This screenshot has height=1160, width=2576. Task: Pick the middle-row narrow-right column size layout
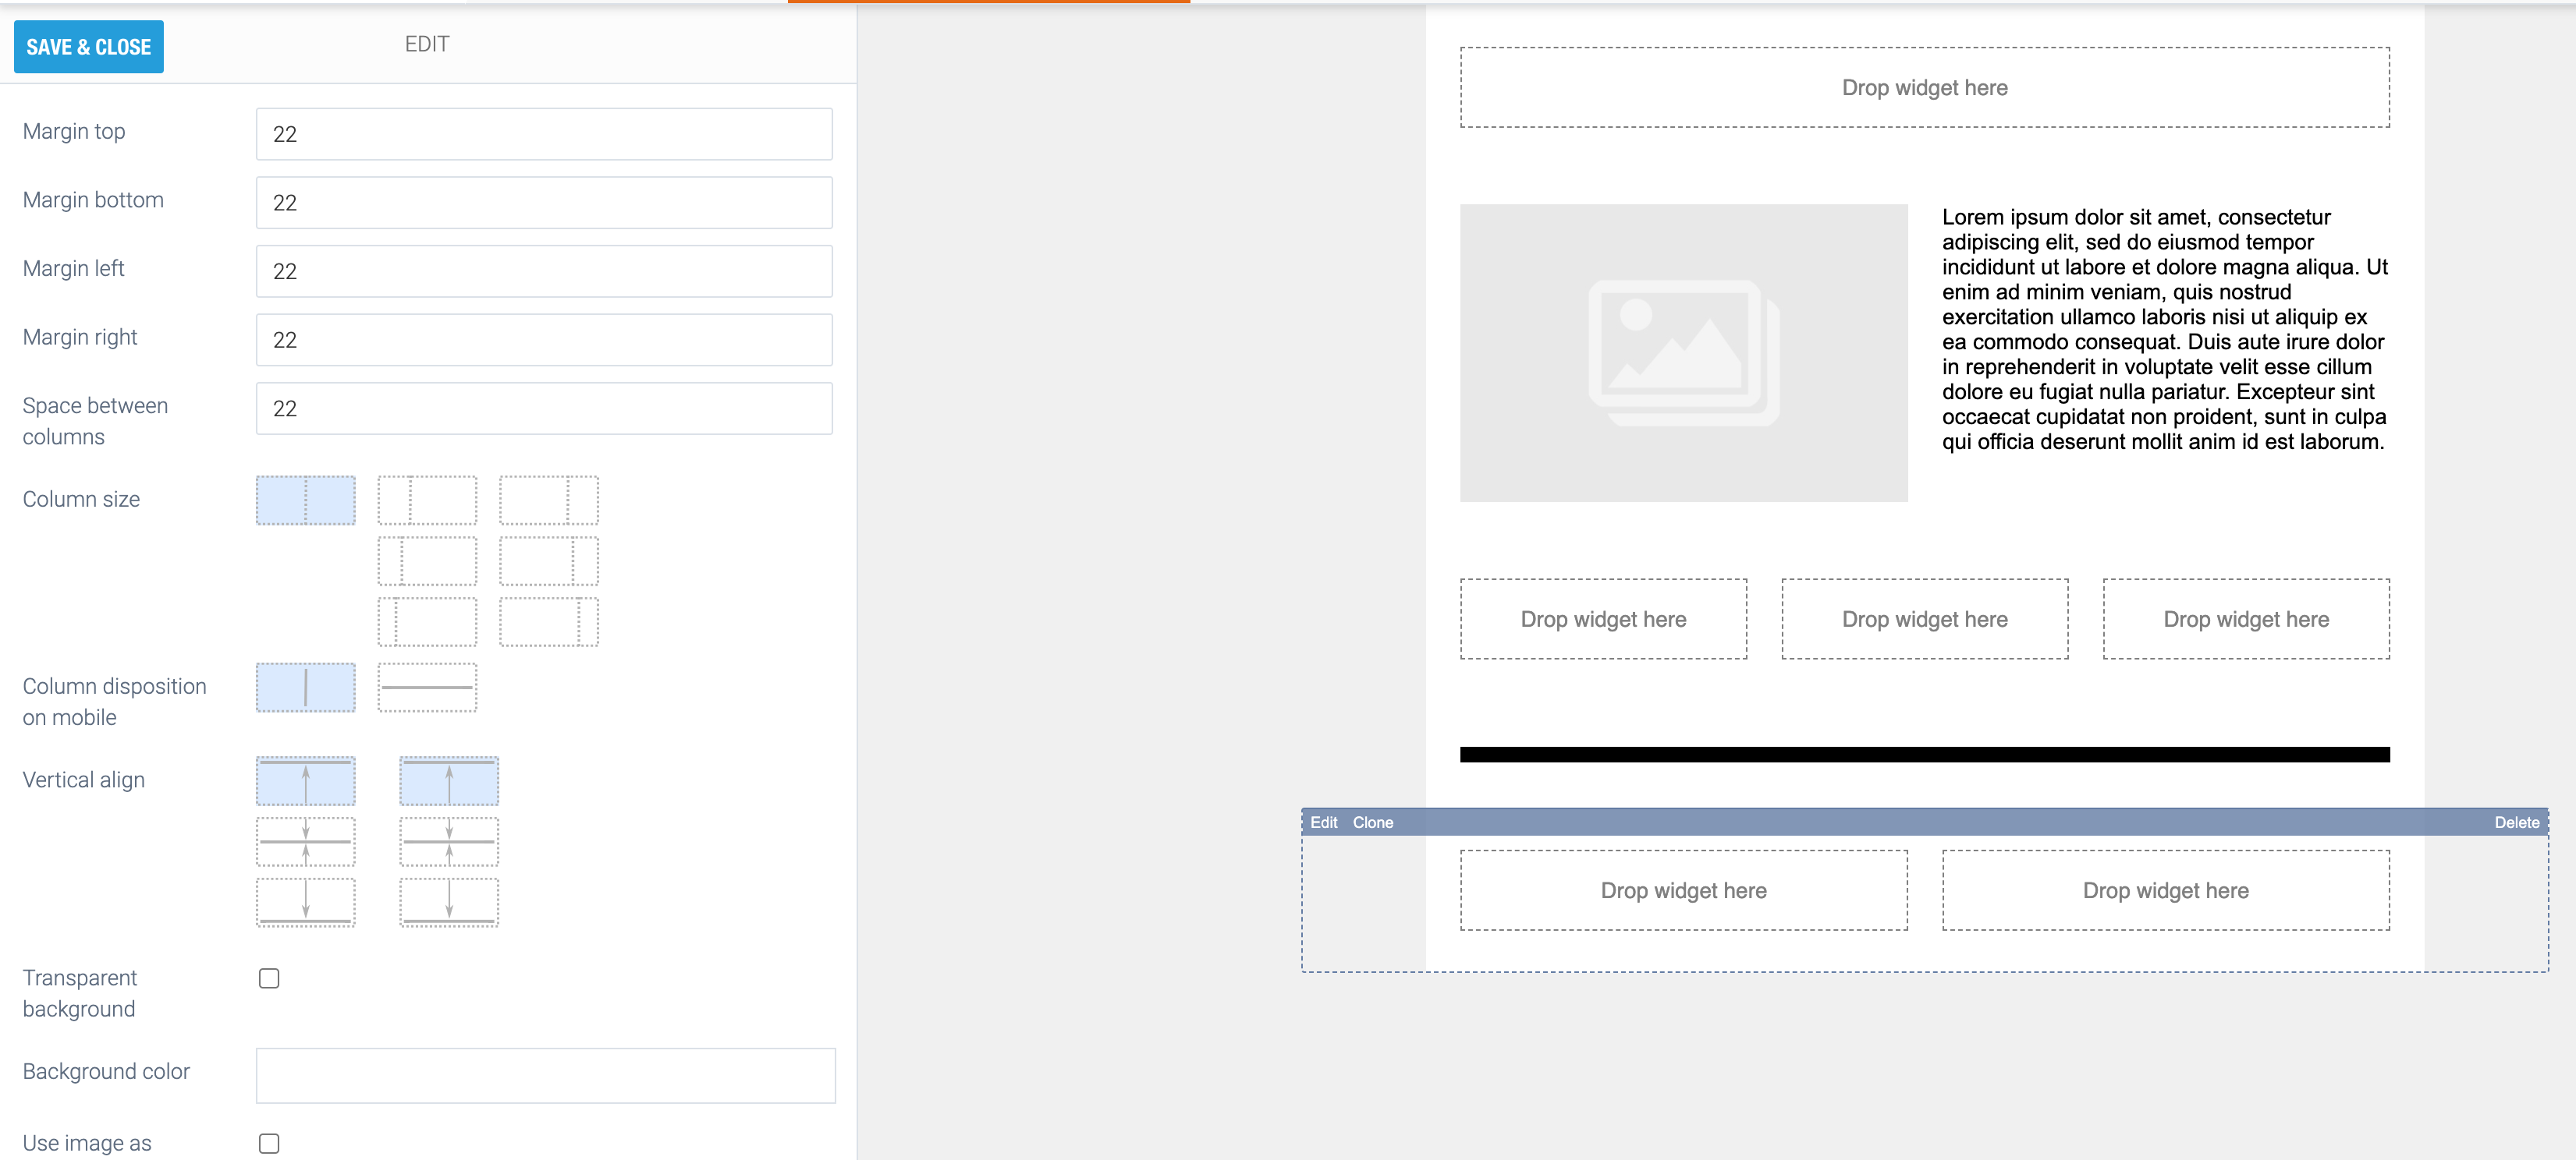pyautogui.click(x=549, y=561)
